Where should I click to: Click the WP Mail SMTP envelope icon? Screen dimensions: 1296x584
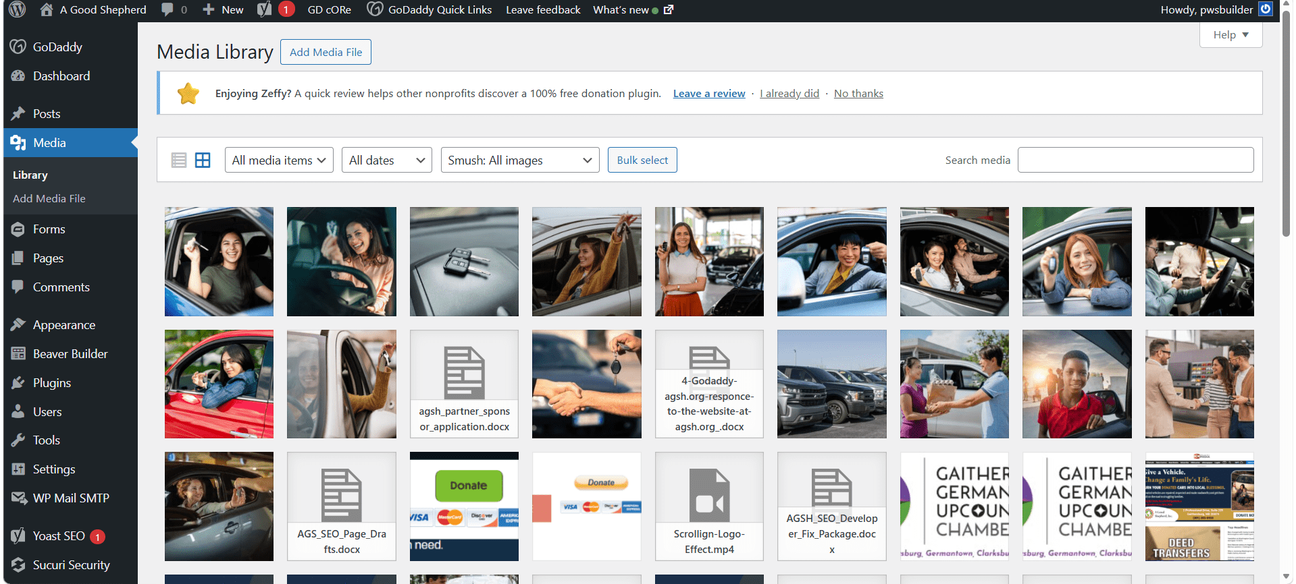click(x=18, y=498)
